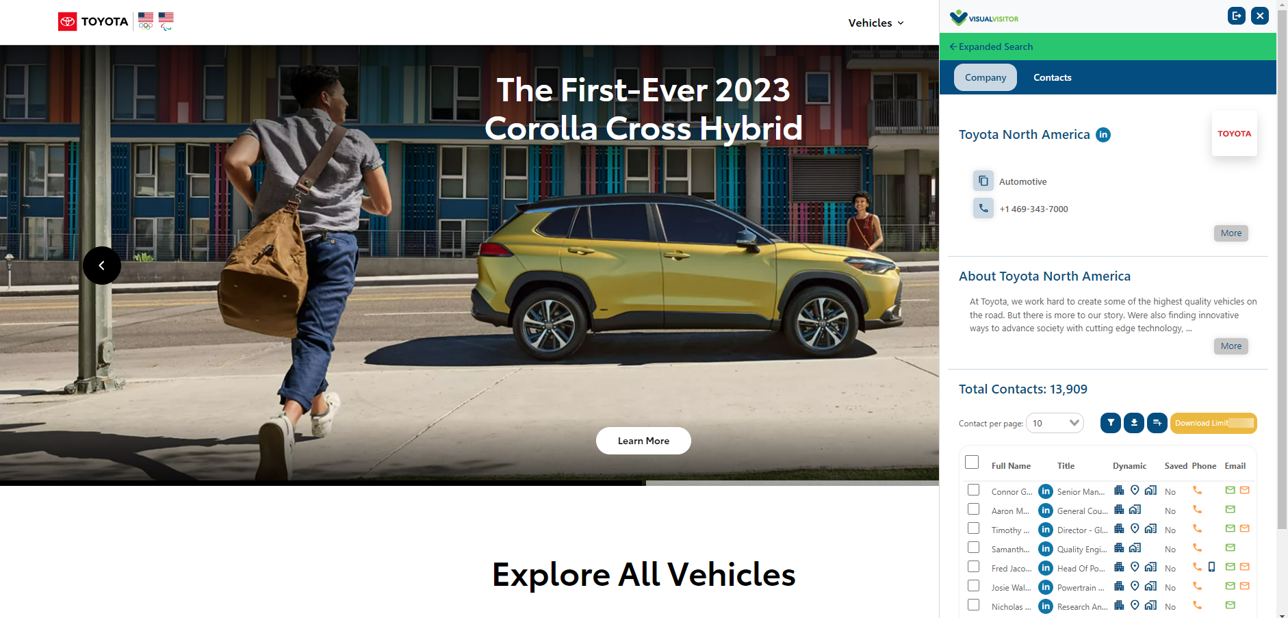Open the Contact per page dropdown
This screenshot has height=618, width=1288.
click(1055, 423)
